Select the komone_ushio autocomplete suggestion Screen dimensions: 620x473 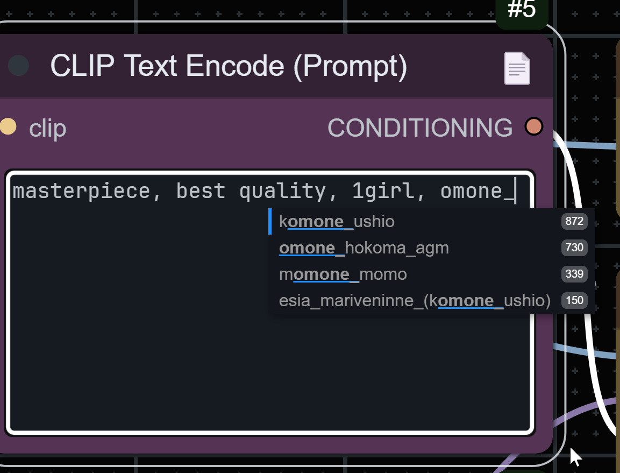pyautogui.click(x=337, y=221)
